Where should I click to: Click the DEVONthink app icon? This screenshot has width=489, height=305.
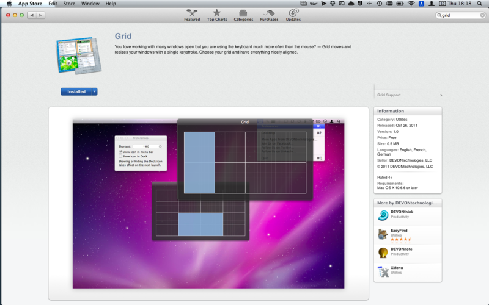click(x=383, y=215)
